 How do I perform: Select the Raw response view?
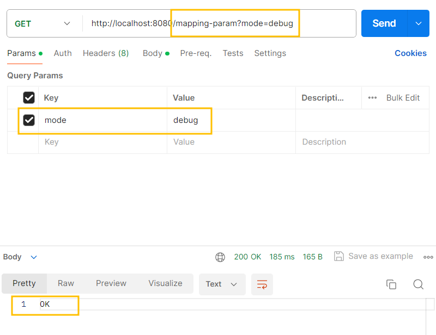[66, 283]
